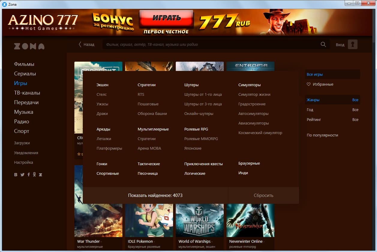Open World of Warships game thumbnail
This screenshot has height=252, width=377.
pos(200,221)
